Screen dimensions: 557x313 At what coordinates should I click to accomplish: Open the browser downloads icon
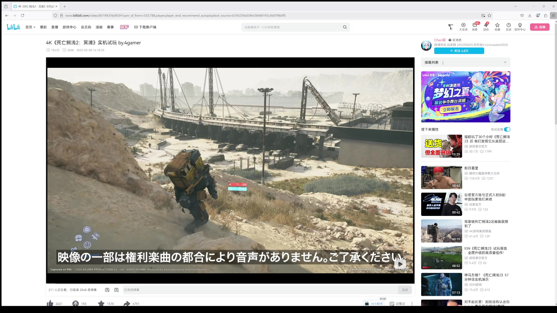coord(530,15)
